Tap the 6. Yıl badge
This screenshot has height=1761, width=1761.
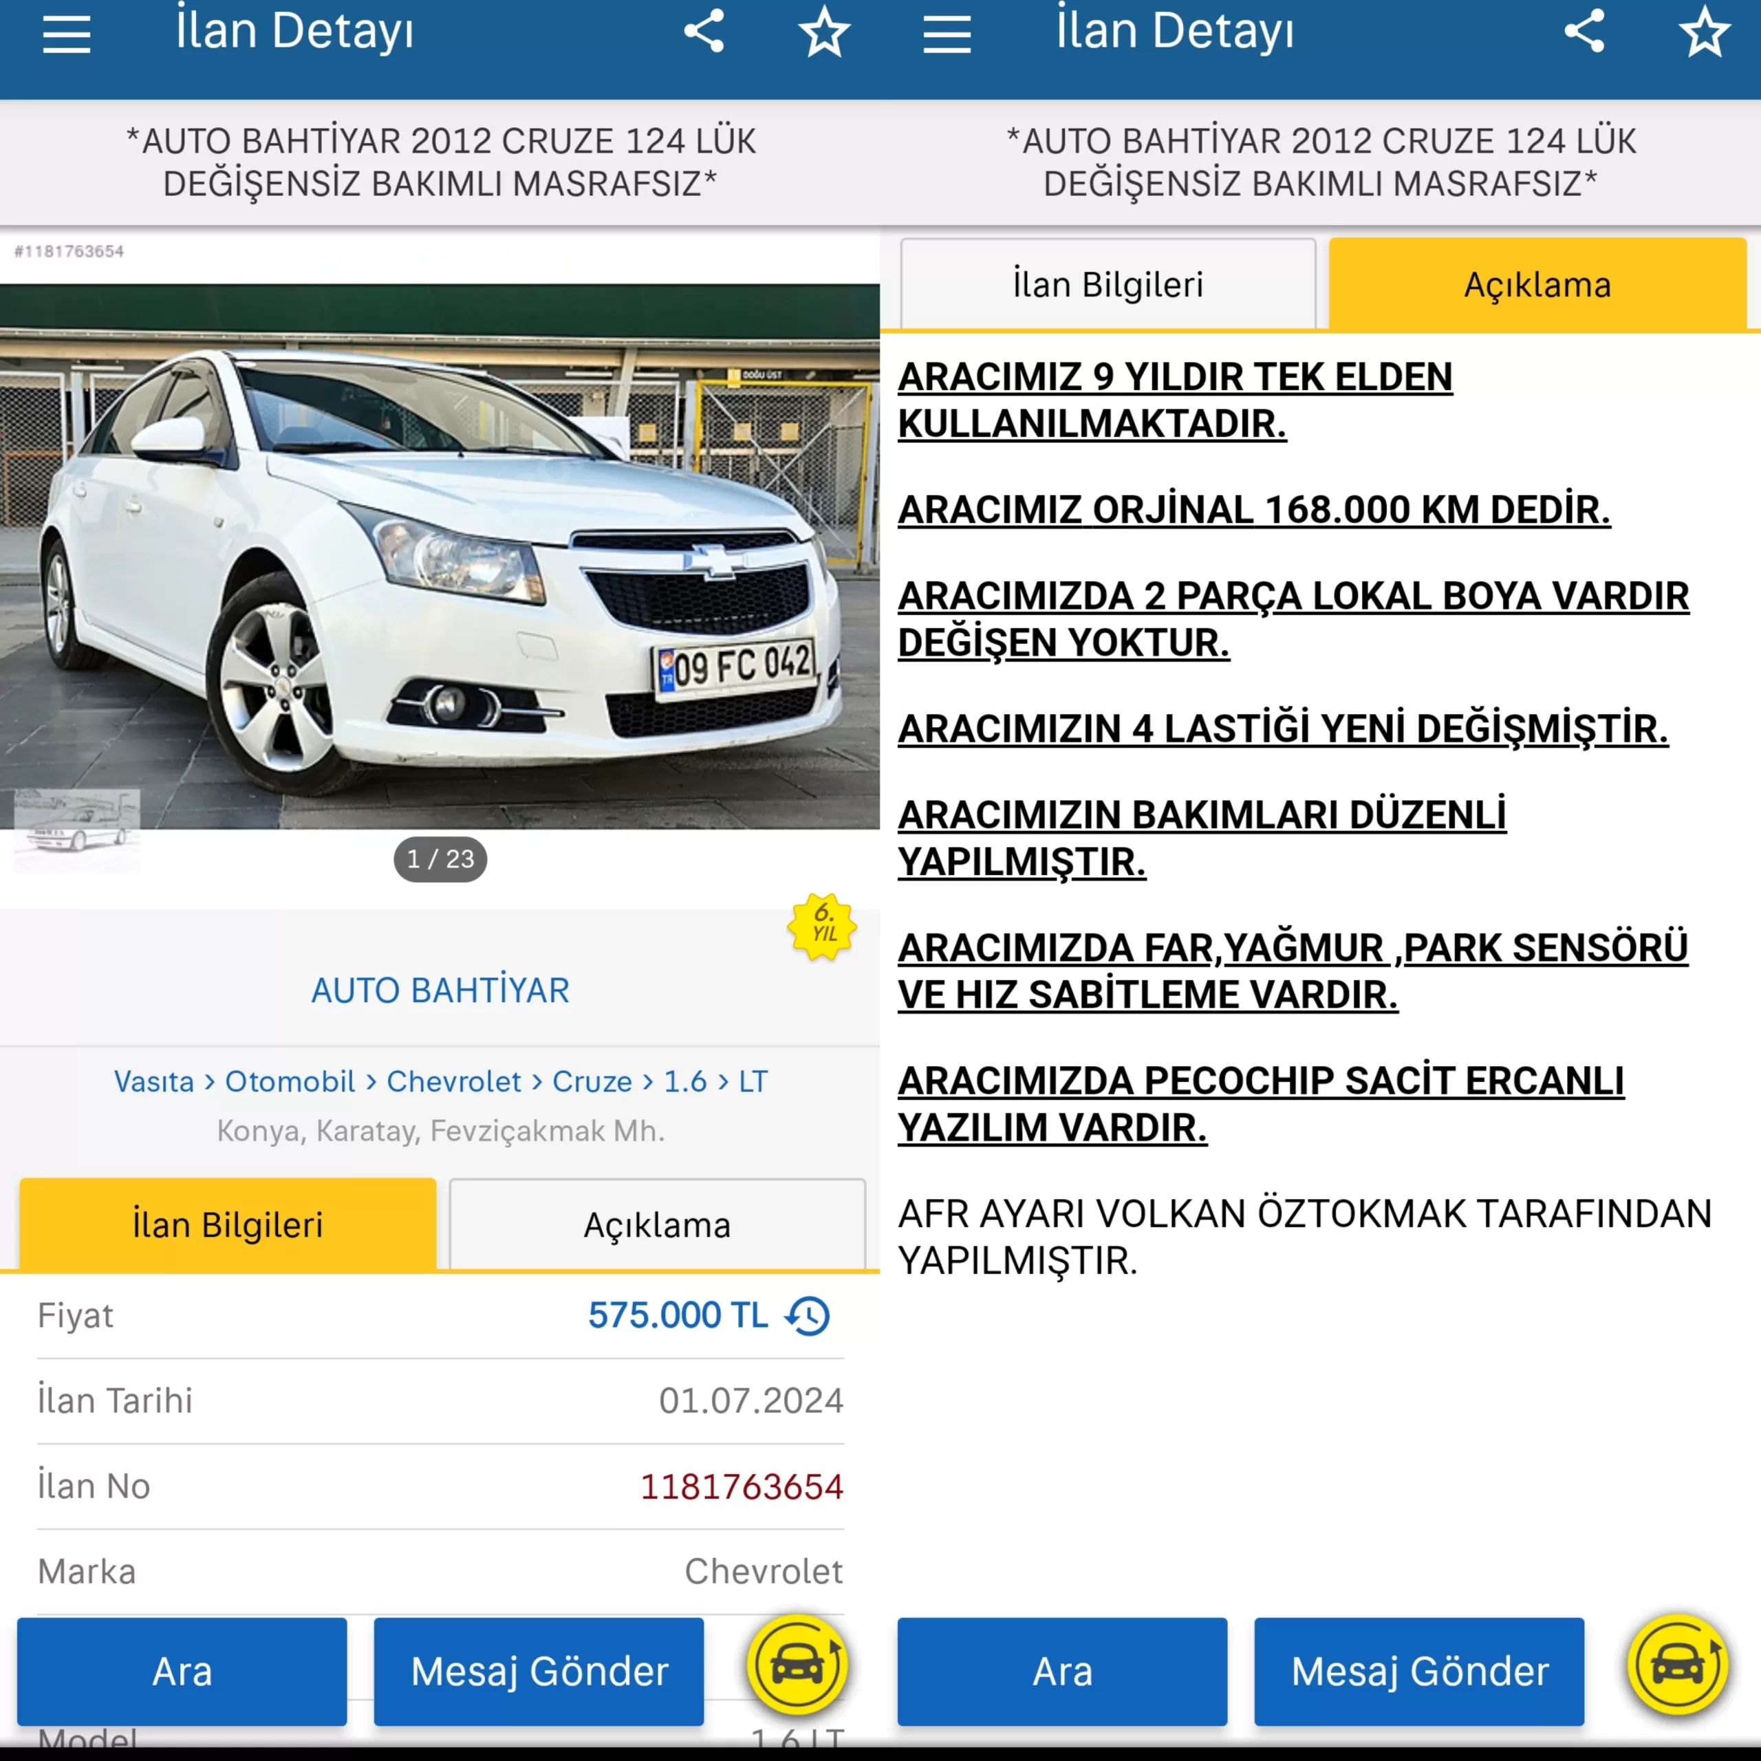point(822,926)
